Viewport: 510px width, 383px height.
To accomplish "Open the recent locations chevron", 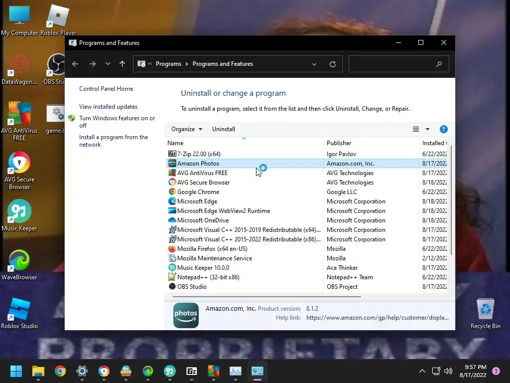I will (x=108, y=64).
